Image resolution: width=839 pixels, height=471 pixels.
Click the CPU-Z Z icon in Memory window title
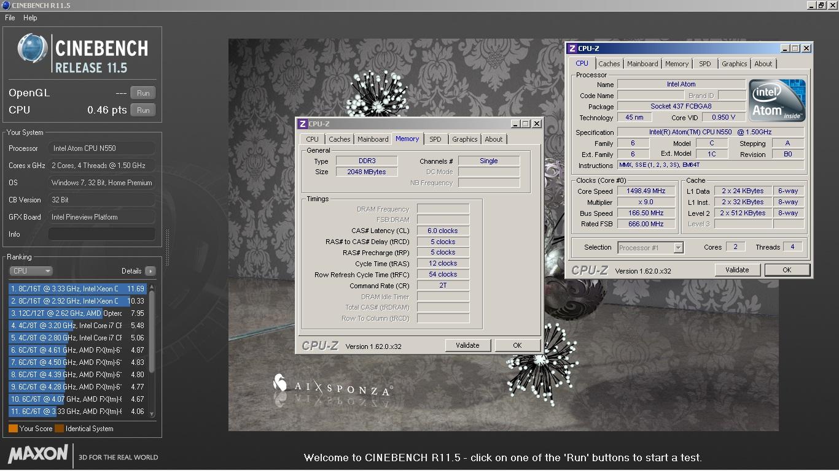click(x=302, y=124)
